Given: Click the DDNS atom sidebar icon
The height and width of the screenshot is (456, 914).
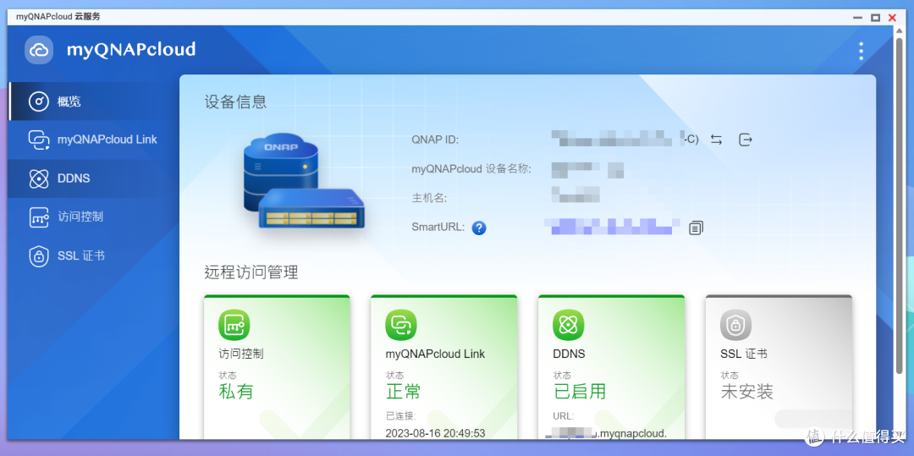Looking at the screenshot, I should (38, 179).
